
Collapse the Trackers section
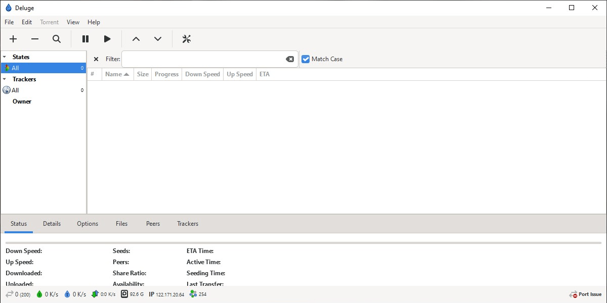5,79
